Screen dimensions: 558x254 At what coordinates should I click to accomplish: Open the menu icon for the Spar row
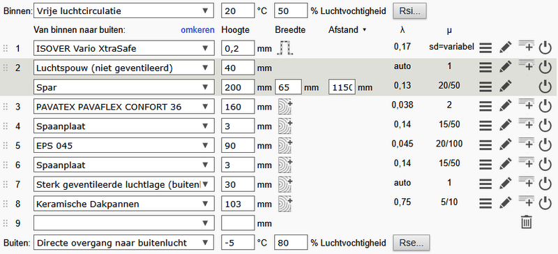coord(485,87)
